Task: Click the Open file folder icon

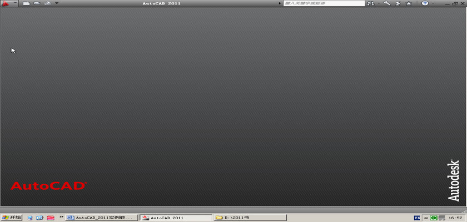Action: 37,3
